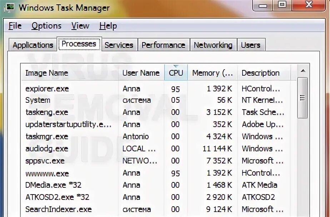Click the Task Sche... description cell
The image size is (330, 217).
[263, 112]
